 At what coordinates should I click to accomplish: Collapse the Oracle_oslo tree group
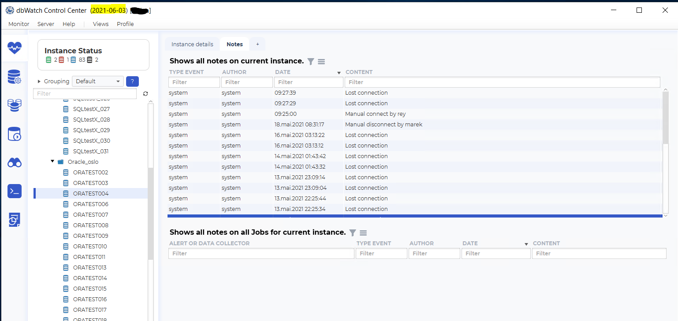coord(52,162)
